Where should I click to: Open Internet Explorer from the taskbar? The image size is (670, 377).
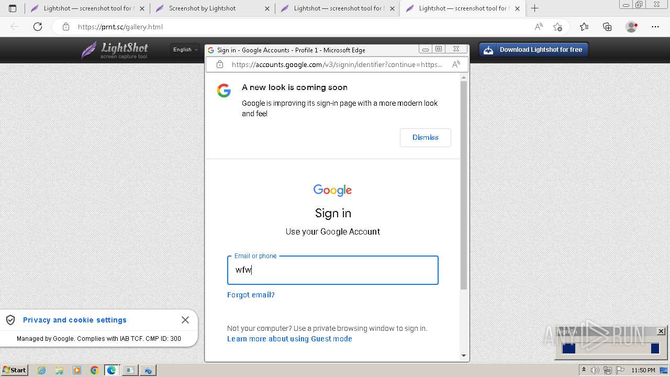(42, 370)
